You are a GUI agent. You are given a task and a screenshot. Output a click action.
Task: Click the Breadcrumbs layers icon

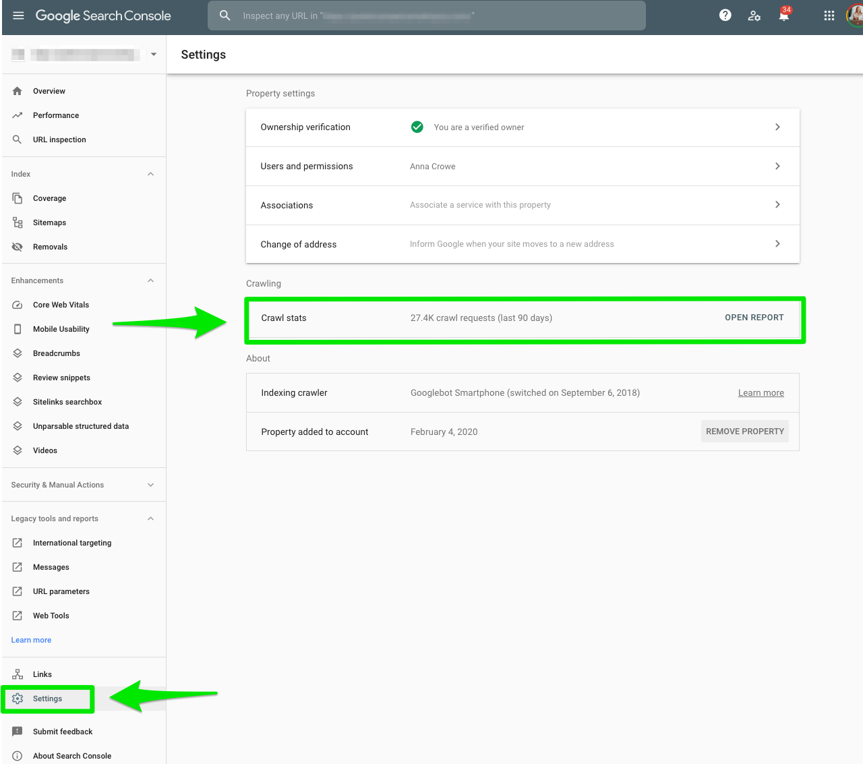coord(18,353)
